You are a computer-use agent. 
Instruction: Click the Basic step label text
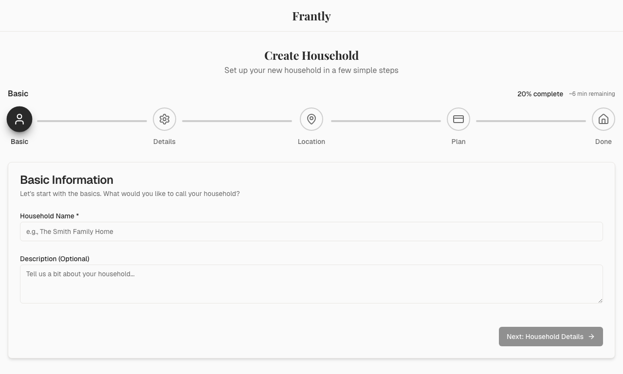click(19, 142)
